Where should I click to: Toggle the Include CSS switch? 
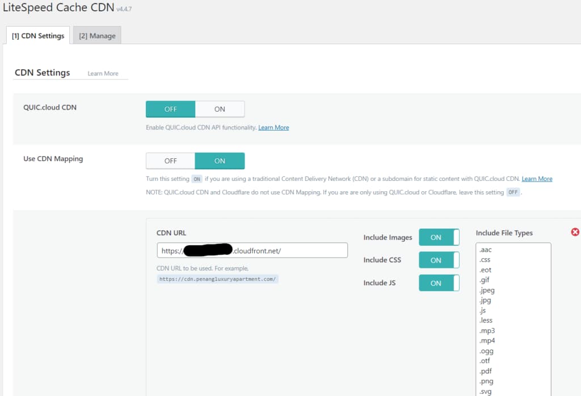click(x=439, y=260)
